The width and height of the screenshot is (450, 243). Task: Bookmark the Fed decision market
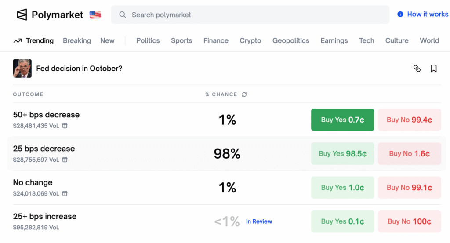[x=434, y=69]
